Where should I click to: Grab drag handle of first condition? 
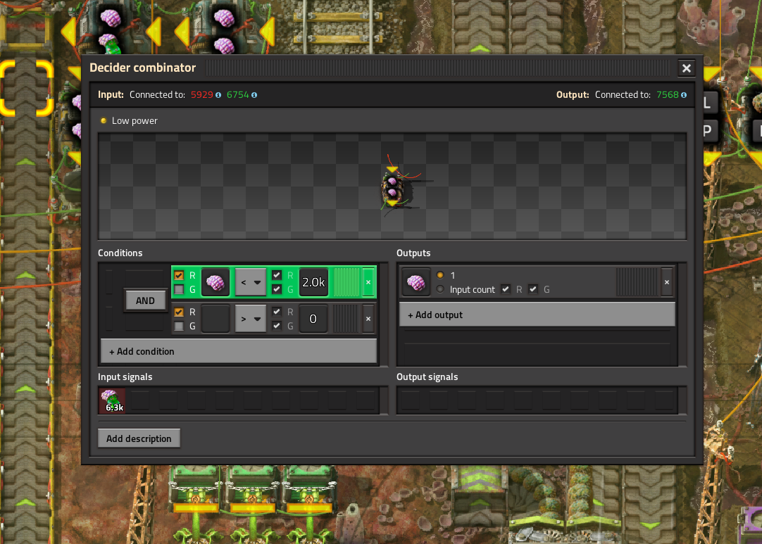point(346,282)
